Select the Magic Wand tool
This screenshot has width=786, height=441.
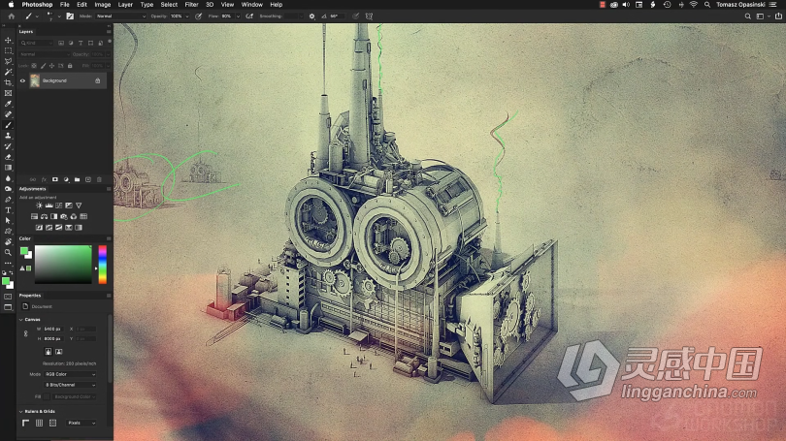coord(8,72)
